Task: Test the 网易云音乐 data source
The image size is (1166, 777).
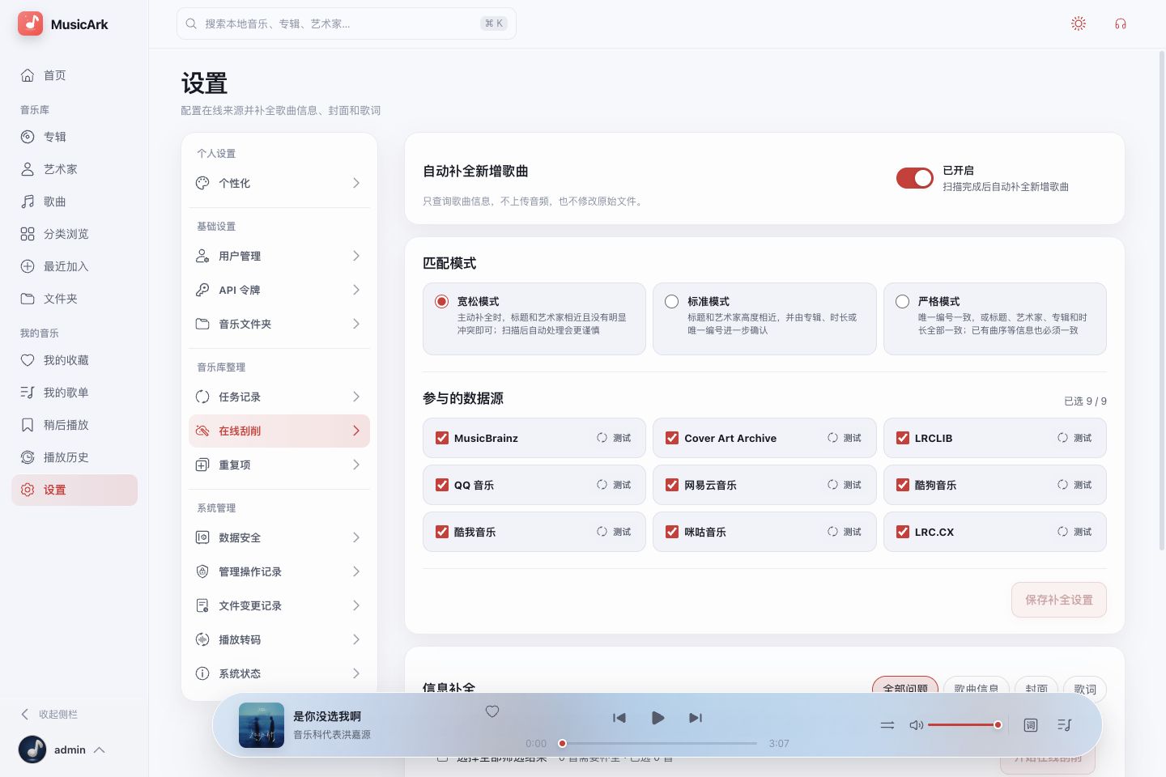Action: [x=845, y=485]
